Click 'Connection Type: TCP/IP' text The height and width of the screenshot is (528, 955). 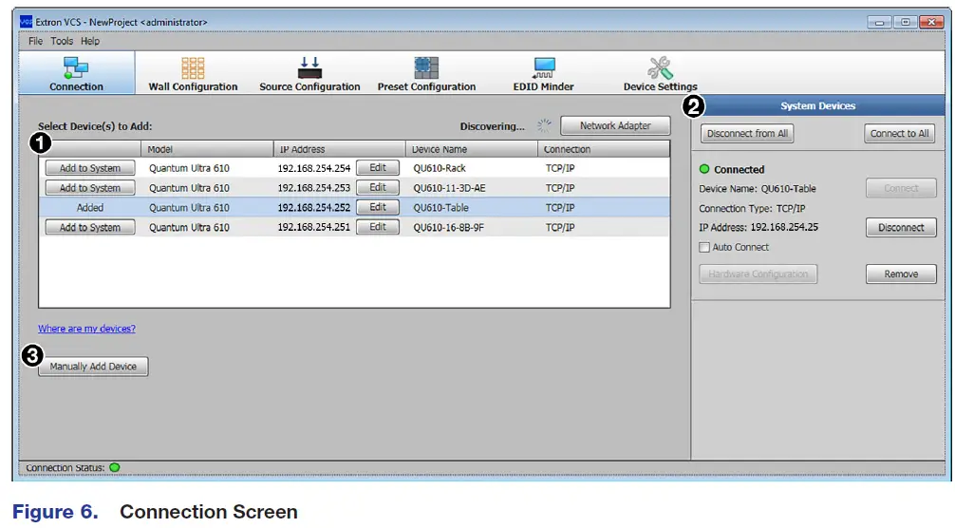pos(752,208)
